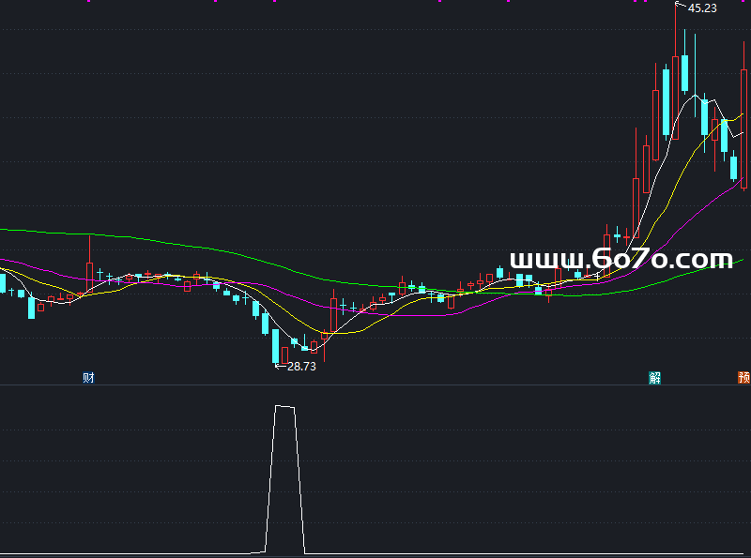Click the blue 财 marker icon
This screenshot has height=558, width=751.
pos(88,378)
